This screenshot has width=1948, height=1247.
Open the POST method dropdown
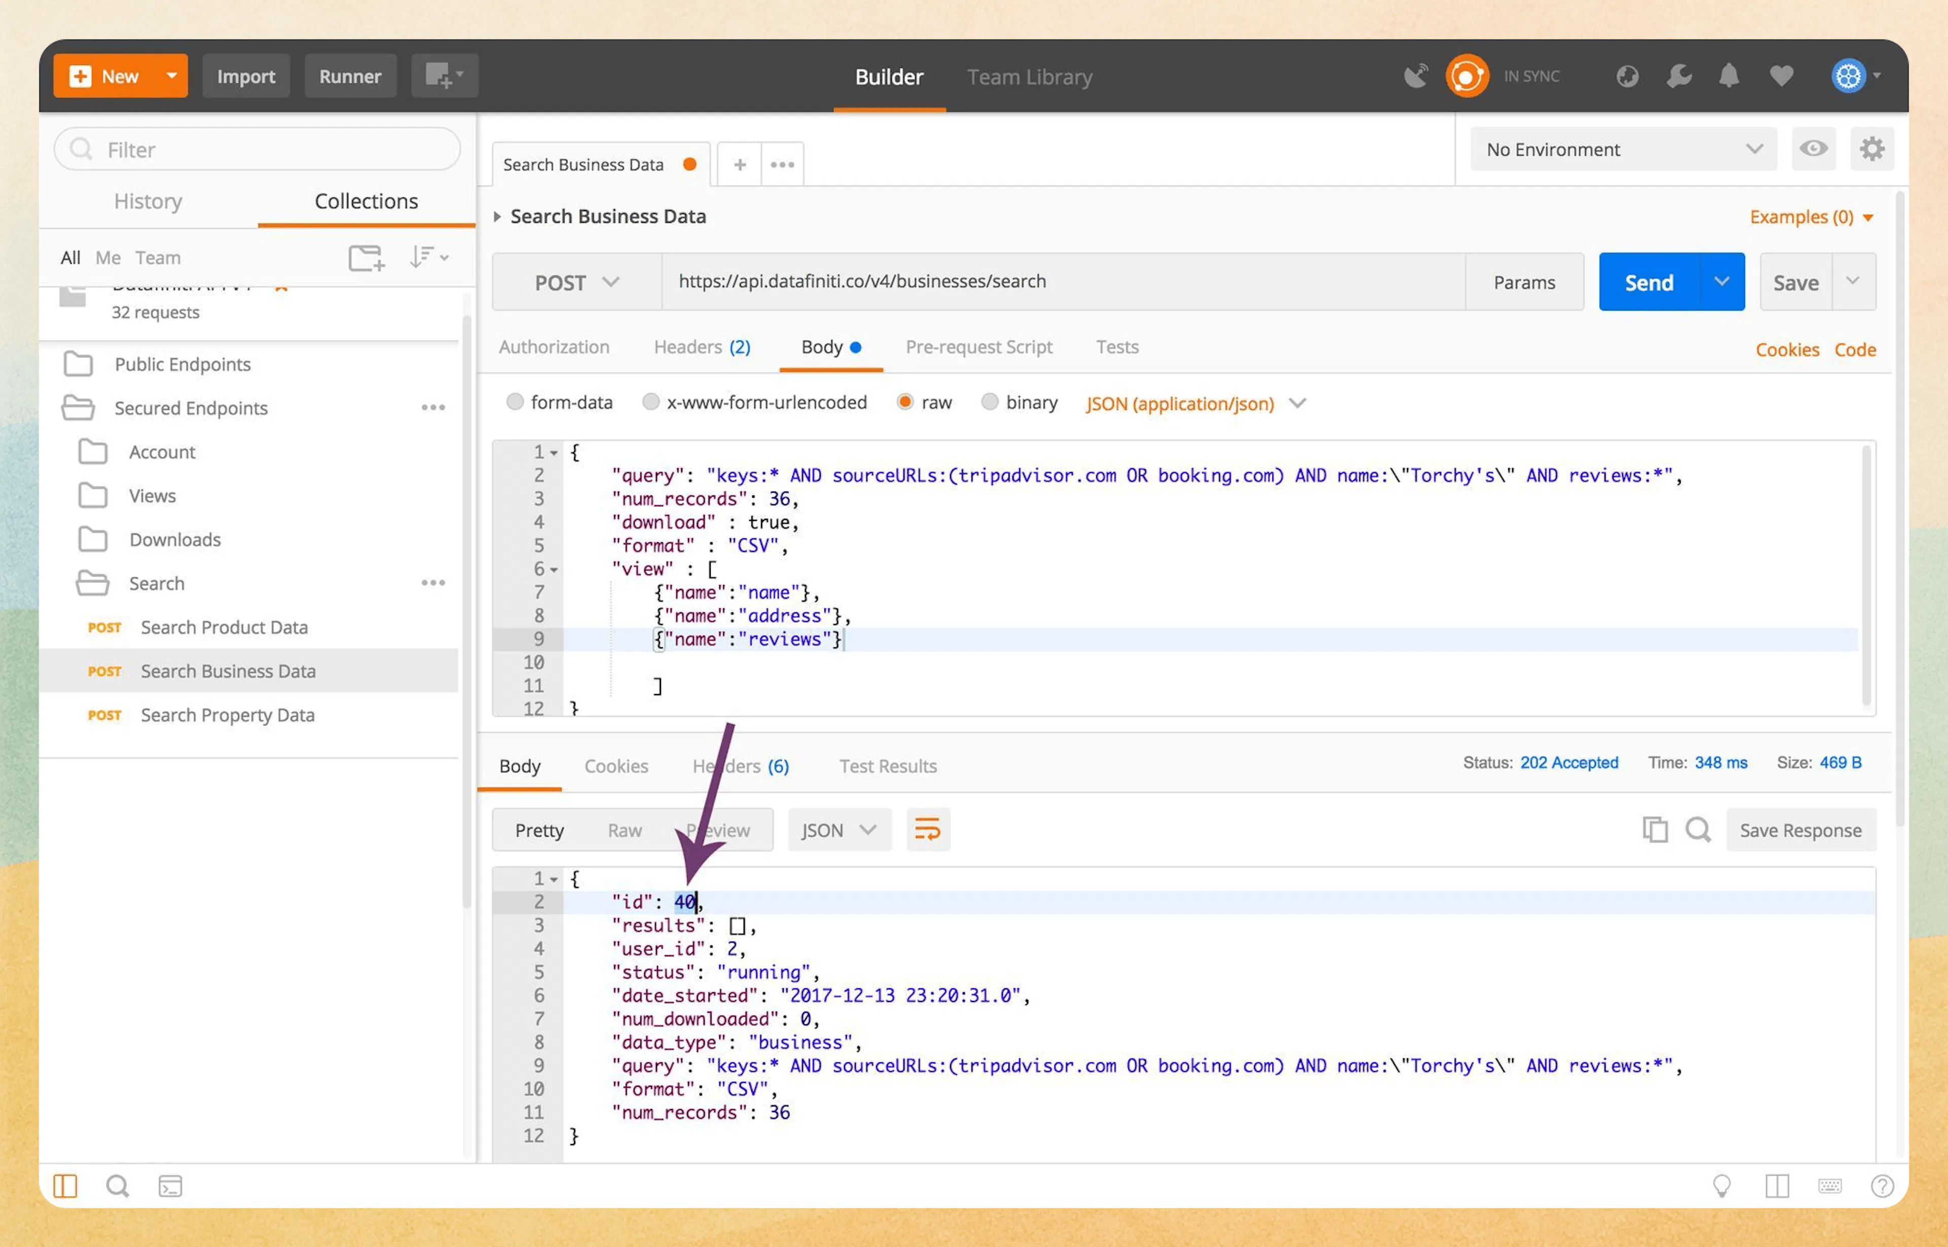tap(576, 282)
